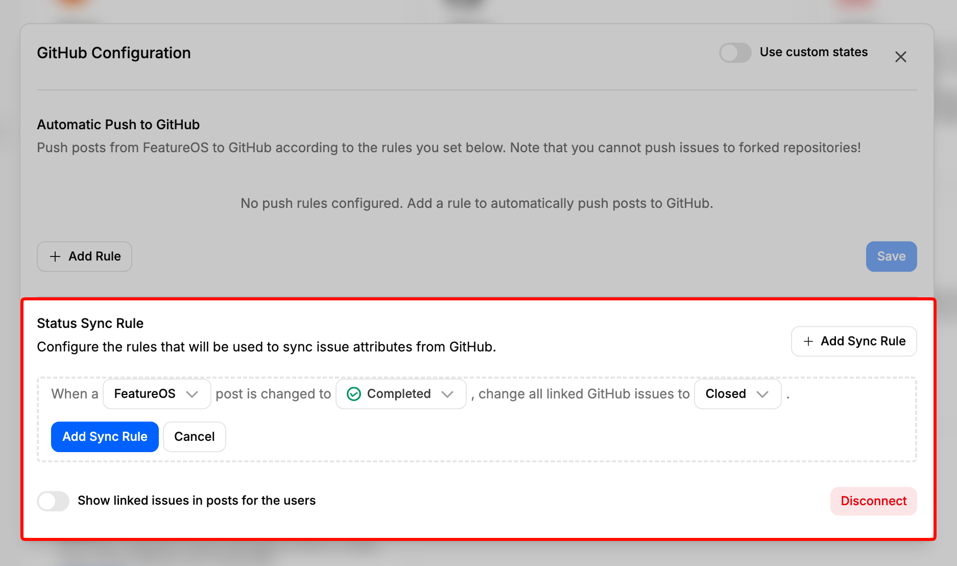Image resolution: width=957 pixels, height=566 pixels.
Task: Open the Closed GitHub issue state dropdown
Action: click(737, 394)
